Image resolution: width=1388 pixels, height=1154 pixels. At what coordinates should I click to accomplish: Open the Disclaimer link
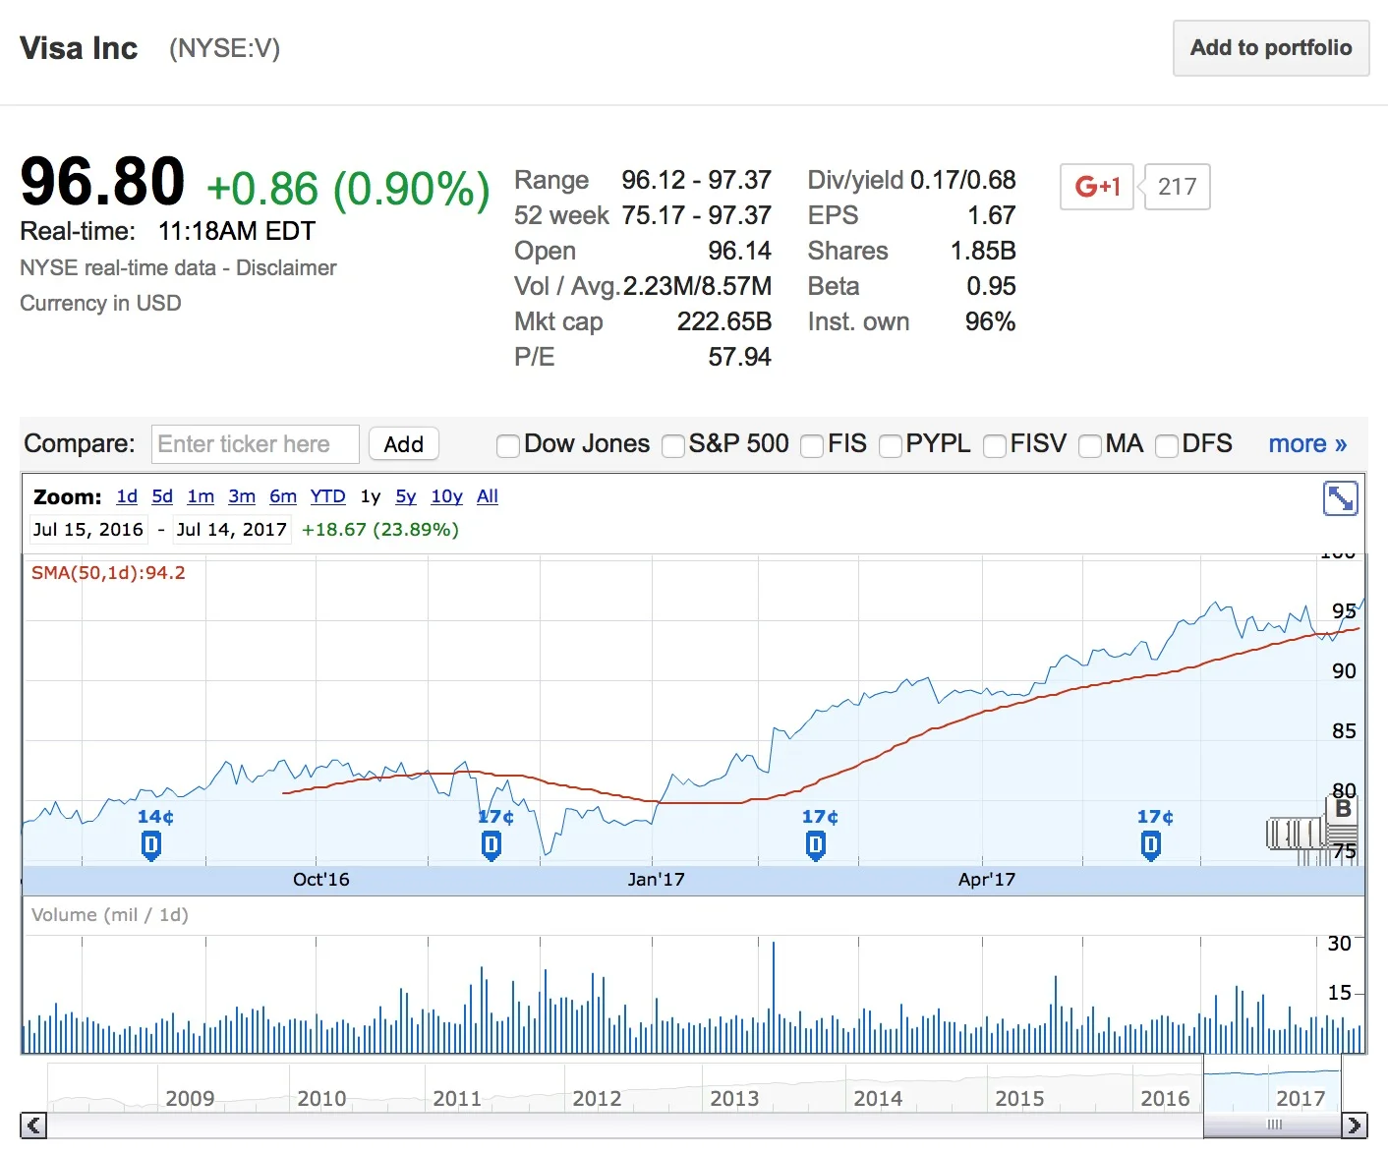286,267
